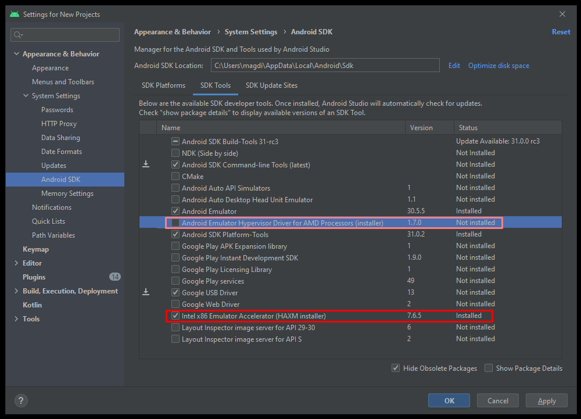Open Memory Settings page
This screenshot has height=419, width=581.
(67, 194)
